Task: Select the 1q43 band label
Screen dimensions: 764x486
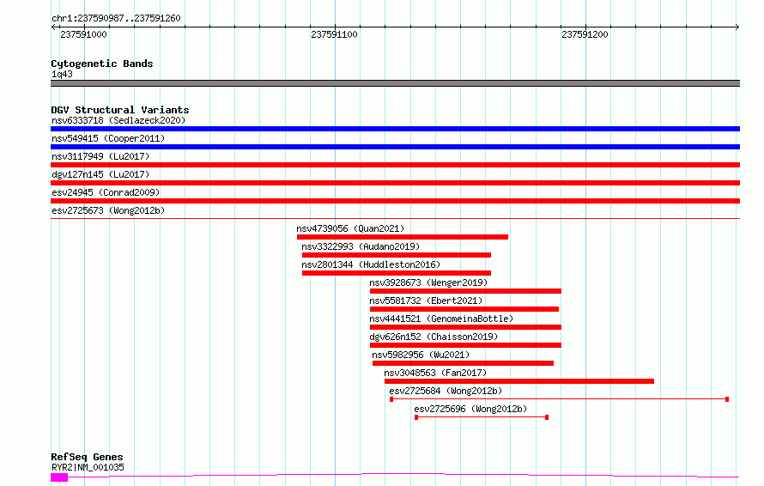Action: pyautogui.click(x=62, y=74)
